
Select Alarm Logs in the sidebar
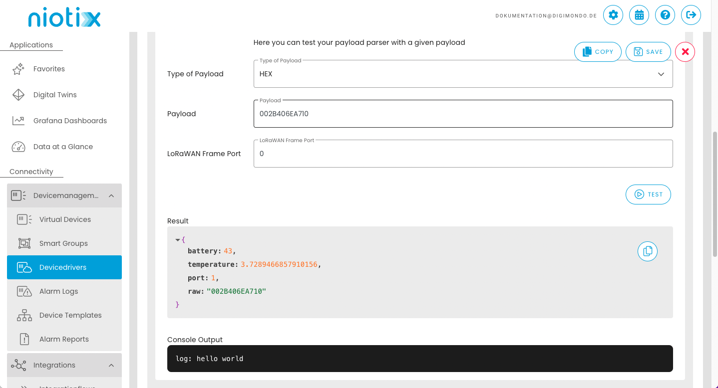(58, 291)
